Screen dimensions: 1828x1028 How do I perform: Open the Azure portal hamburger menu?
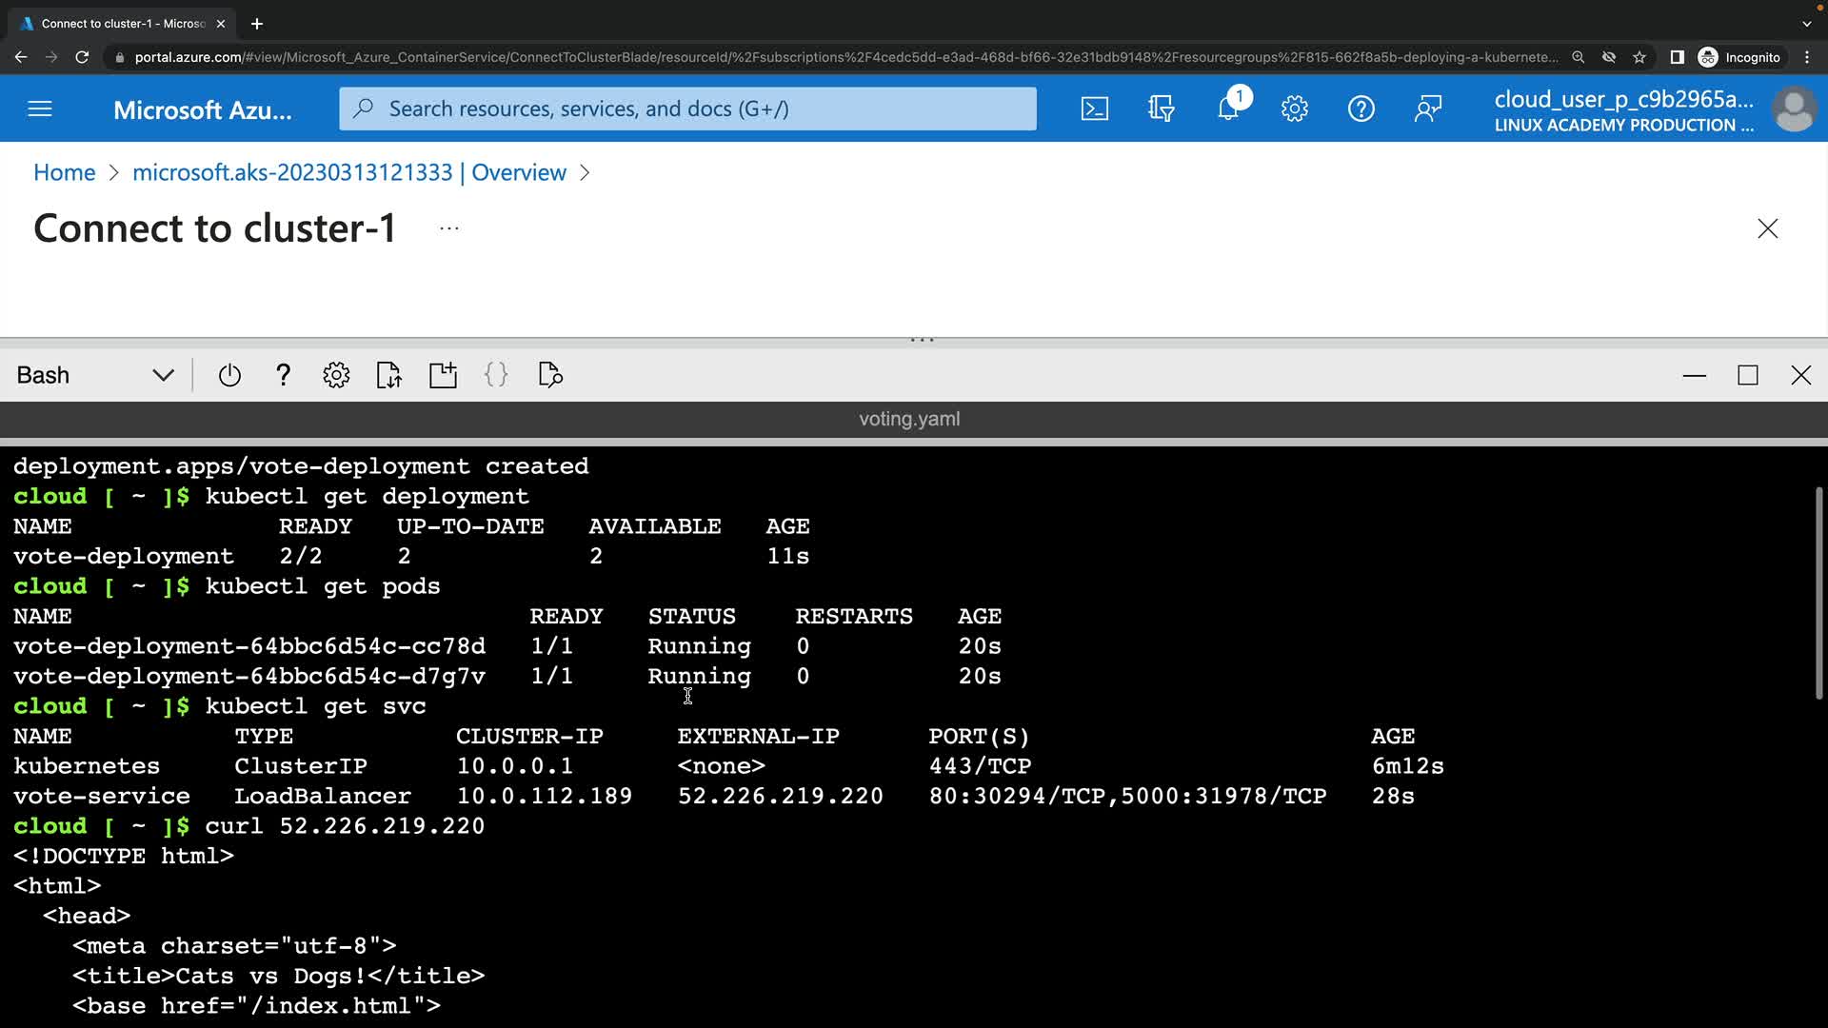point(40,109)
